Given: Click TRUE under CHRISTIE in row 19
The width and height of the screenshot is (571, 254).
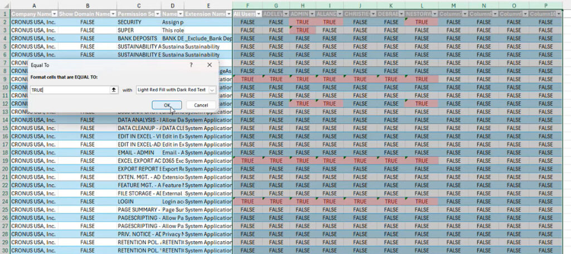Looking at the screenshot, I should 360,161.
